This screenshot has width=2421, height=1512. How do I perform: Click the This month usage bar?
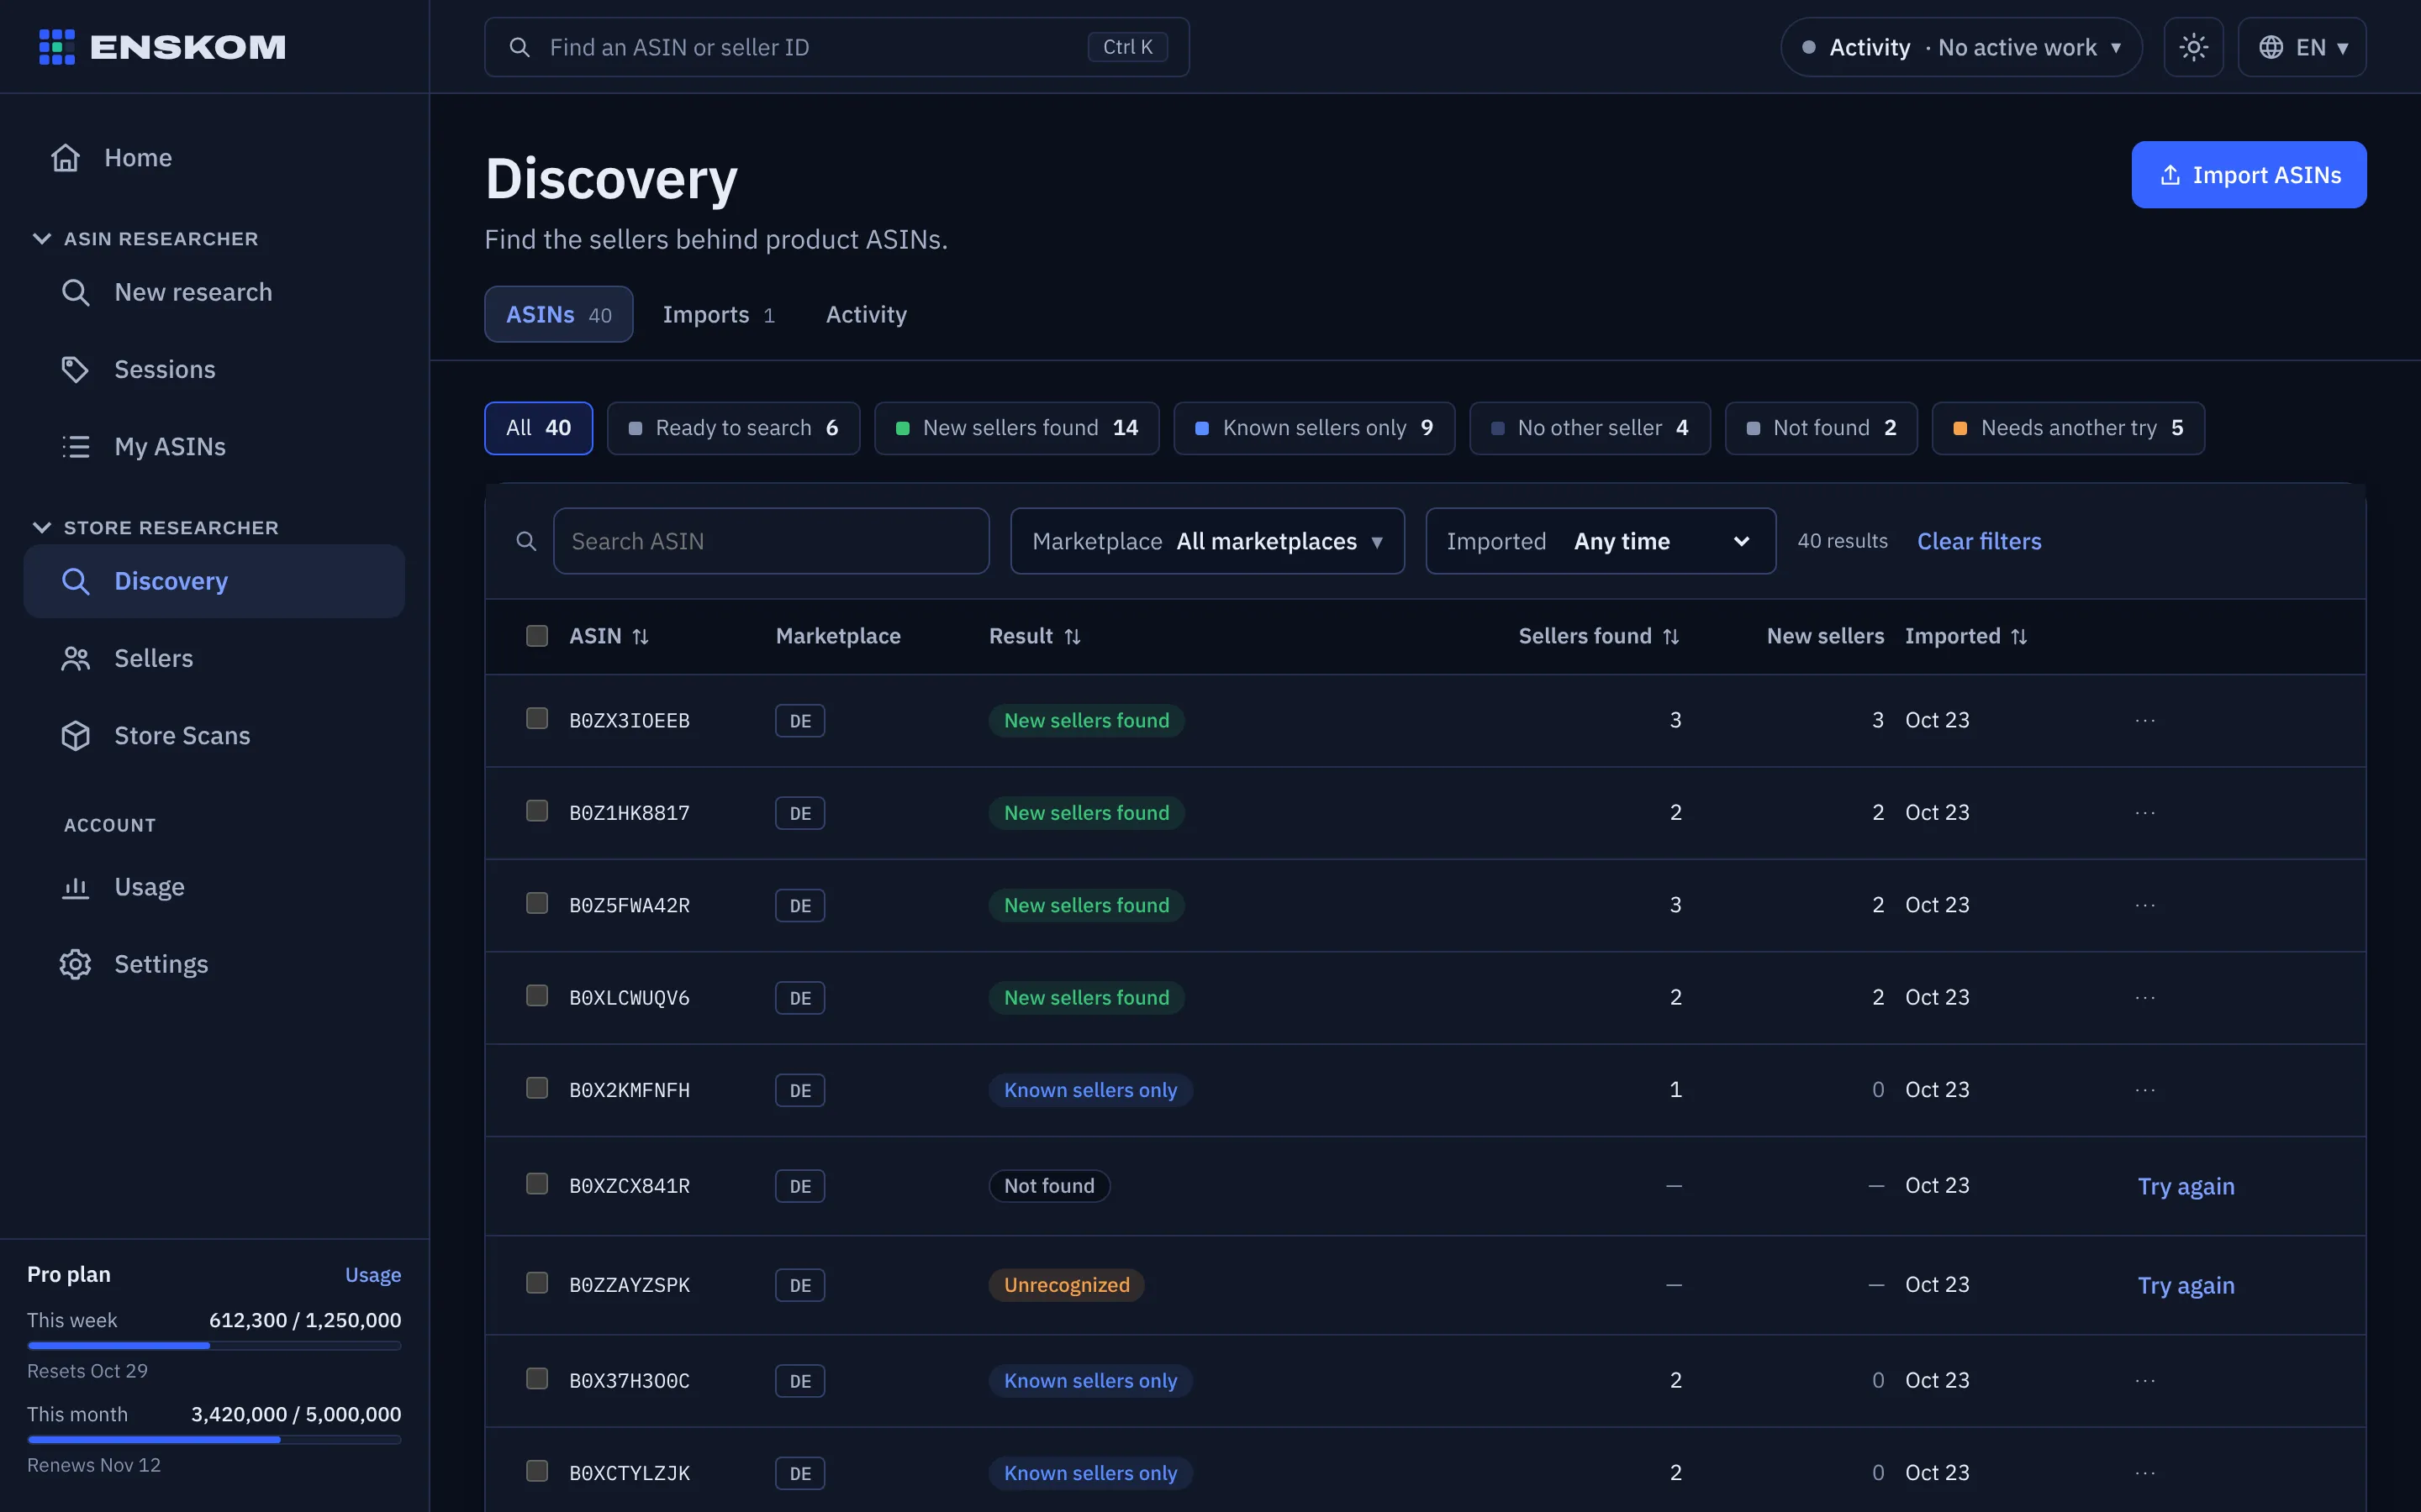[214, 1440]
